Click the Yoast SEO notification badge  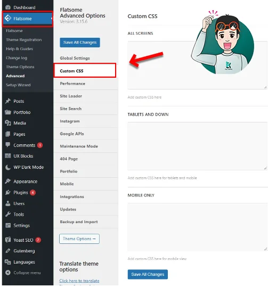(x=38, y=240)
